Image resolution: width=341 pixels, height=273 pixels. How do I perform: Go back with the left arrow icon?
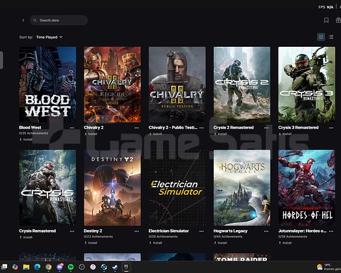[x=23, y=20]
